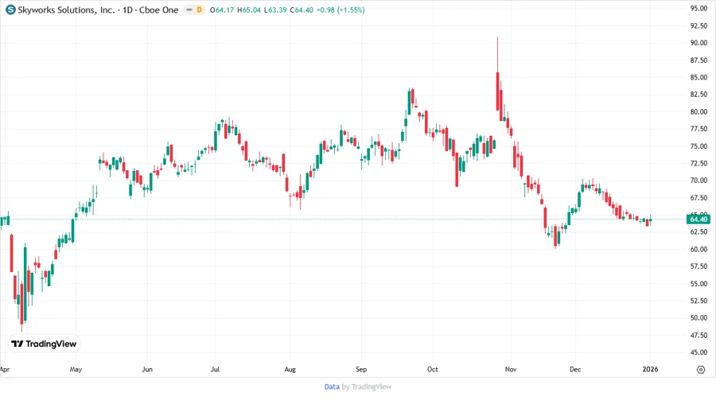716x396 pixels.
Task: Click the high value H65.04
Action: pos(249,10)
